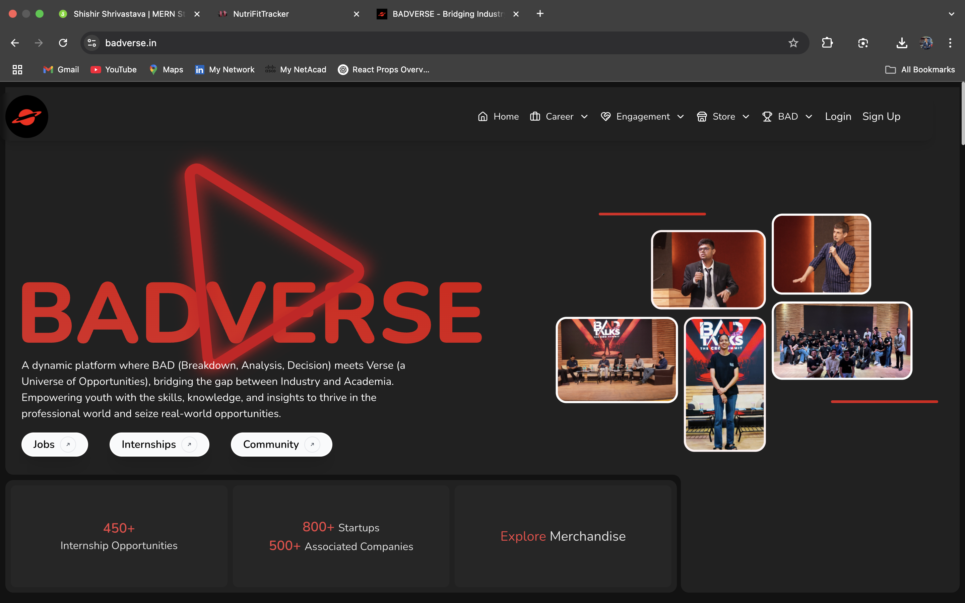This screenshot has width=965, height=603.
Task: Click the Sign Up link
Action: [881, 117]
